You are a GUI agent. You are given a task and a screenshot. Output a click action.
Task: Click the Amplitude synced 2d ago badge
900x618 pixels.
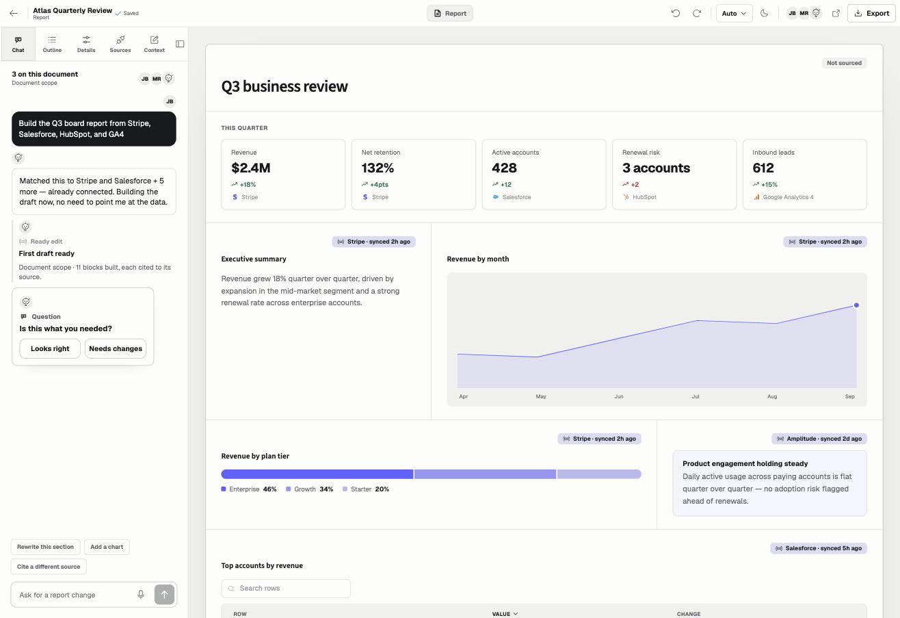[x=819, y=439]
